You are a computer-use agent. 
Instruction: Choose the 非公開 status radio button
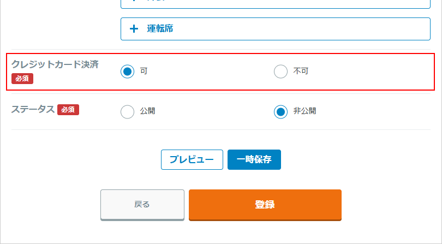click(x=280, y=111)
